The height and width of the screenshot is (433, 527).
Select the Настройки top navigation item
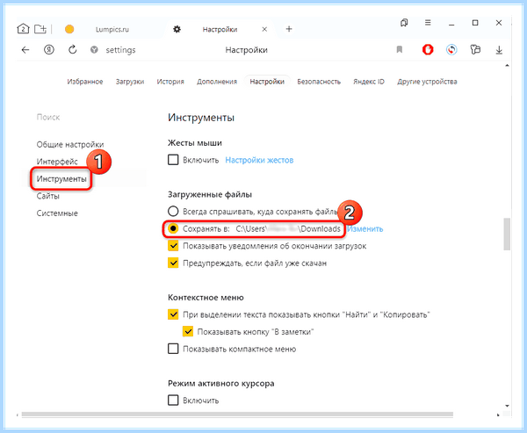(267, 82)
